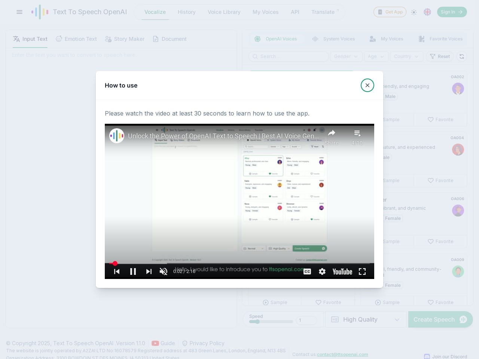Open the High Quality dropdown
The height and width of the screenshot is (359, 479).
point(366,319)
